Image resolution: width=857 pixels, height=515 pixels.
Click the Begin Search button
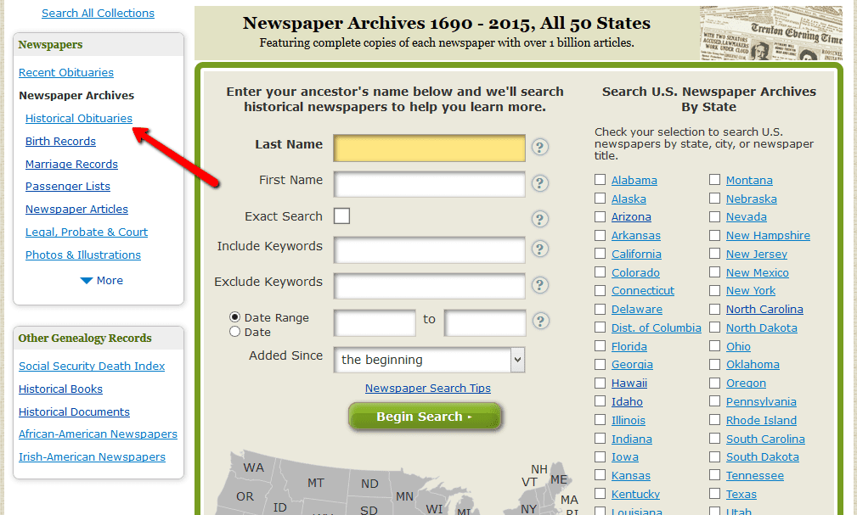(x=425, y=417)
